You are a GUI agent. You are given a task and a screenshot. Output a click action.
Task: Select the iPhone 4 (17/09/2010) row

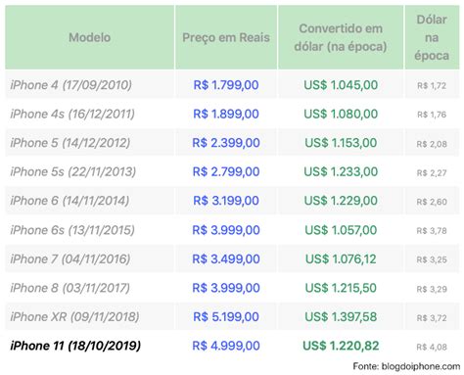232,85
